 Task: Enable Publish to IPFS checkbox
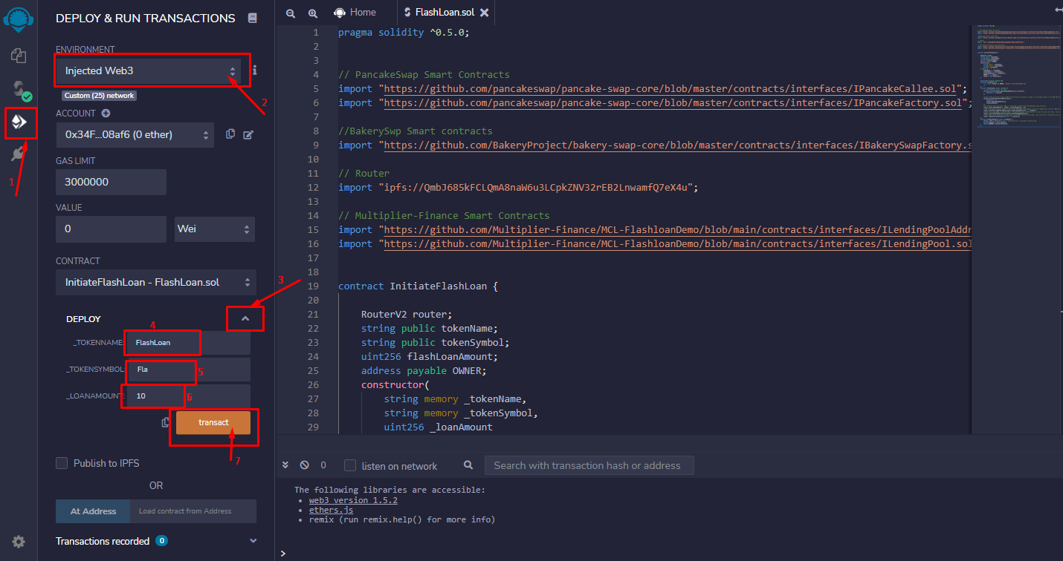point(62,463)
